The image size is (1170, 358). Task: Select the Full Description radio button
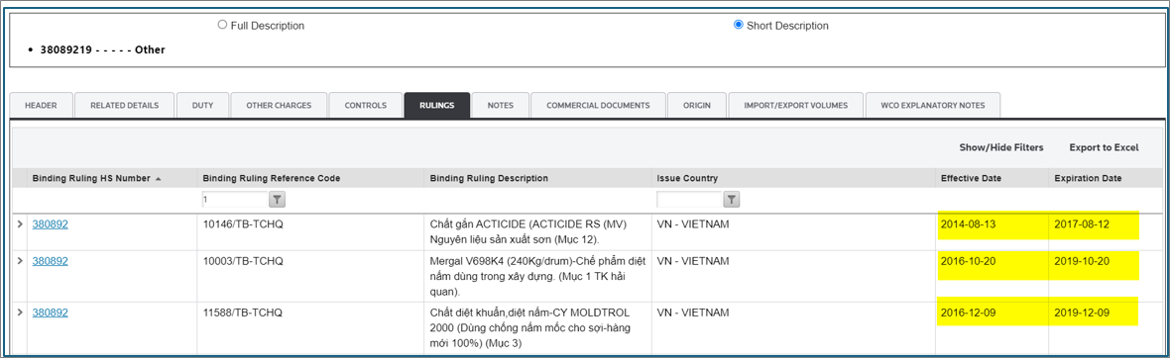tap(222, 26)
